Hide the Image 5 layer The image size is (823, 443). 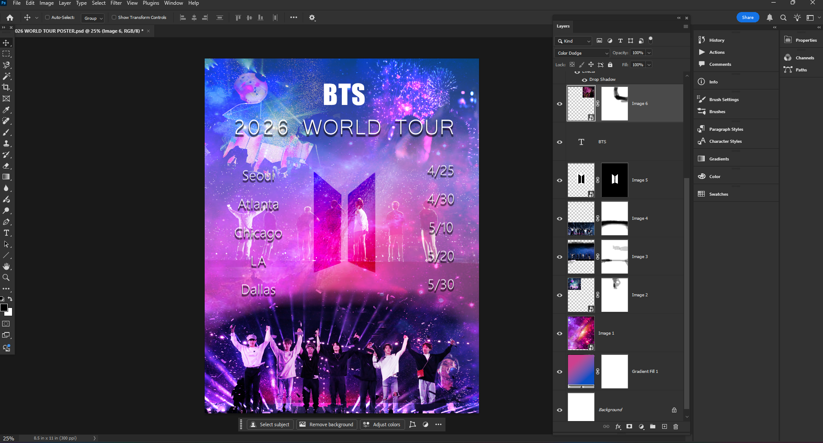coord(559,180)
